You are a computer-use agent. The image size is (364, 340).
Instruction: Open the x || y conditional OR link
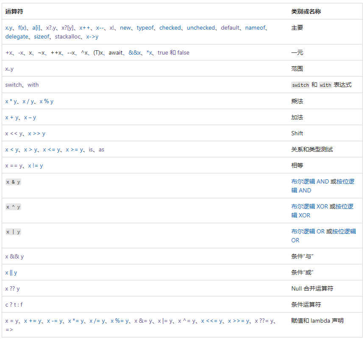[x=11, y=273]
